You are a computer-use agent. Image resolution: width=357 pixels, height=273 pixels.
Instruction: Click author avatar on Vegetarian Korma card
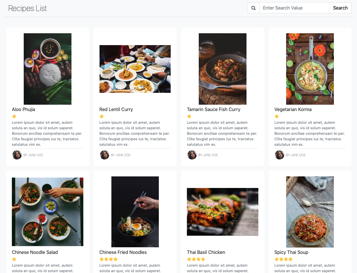click(279, 155)
